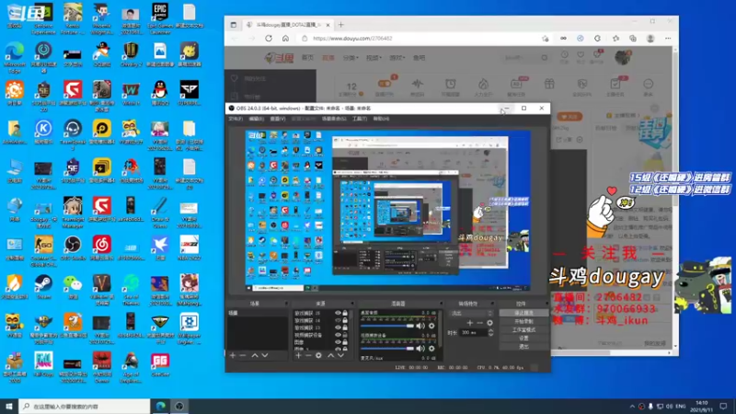Open Edge profile avatar icon

tap(650, 39)
